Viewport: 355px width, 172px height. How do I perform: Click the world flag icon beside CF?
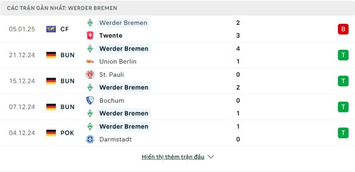point(51,29)
